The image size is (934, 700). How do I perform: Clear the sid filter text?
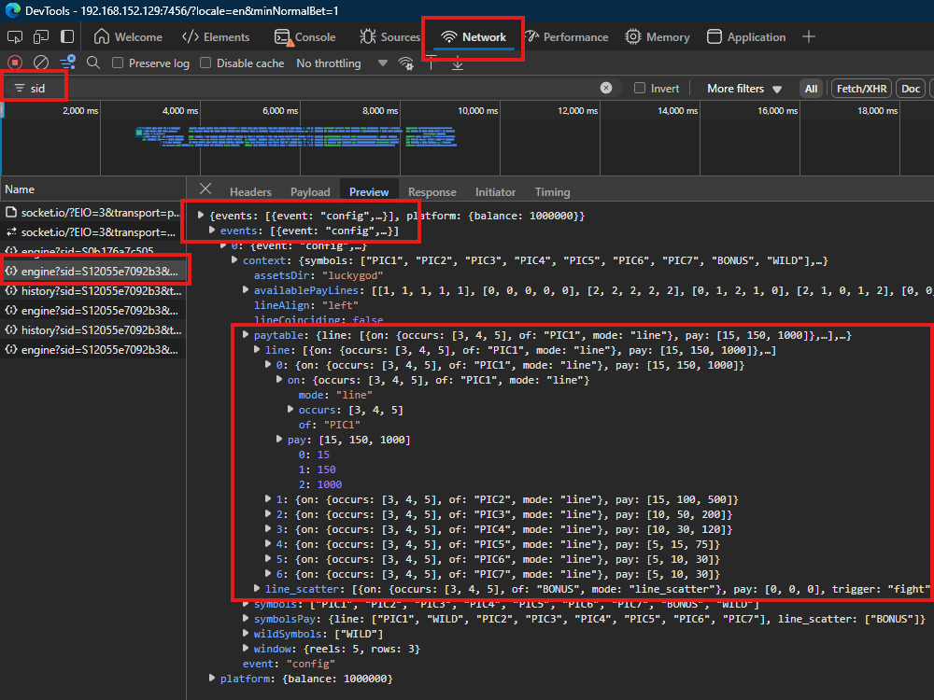point(606,88)
